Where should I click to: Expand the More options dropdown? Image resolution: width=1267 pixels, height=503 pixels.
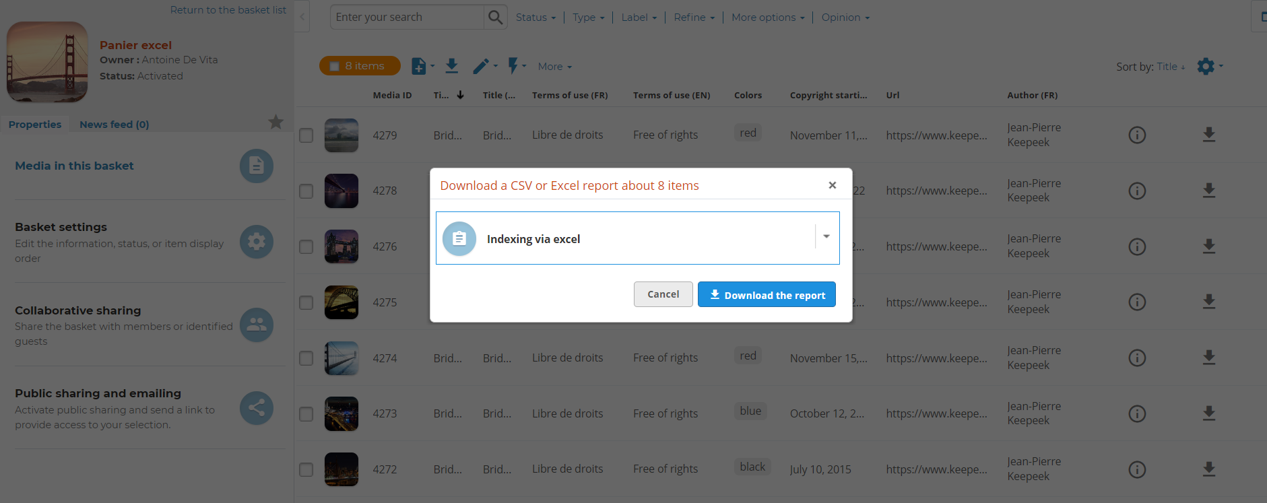tap(768, 18)
